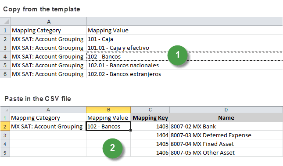Select row 6 header in the template
The width and height of the screenshot is (283, 166).
pos(5,74)
